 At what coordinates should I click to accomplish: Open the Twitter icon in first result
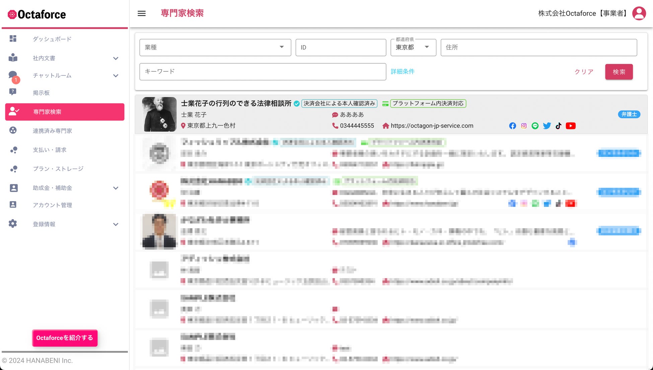(x=547, y=126)
